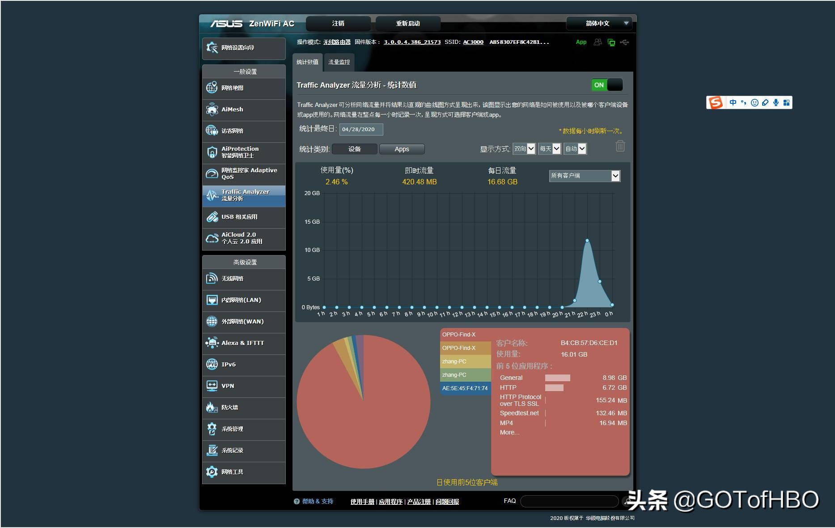Click the 帮助 & 支持 help link
The image size is (835, 528).
tap(318, 501)
